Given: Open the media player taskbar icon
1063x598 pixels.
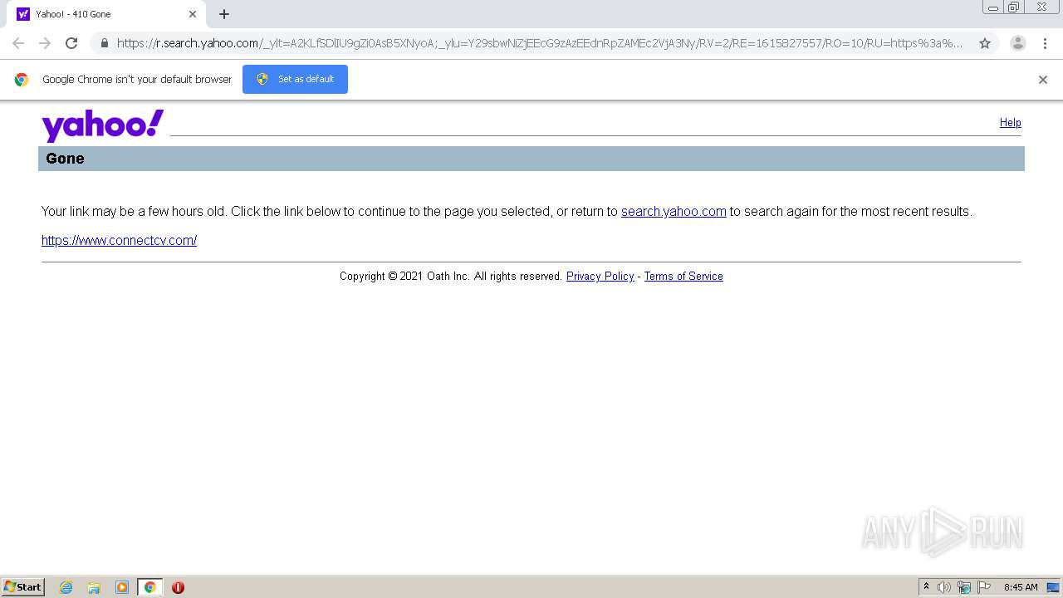Looking at the screenshot, I should [122, 587].
